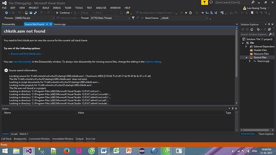Step Over using the toolbar icon
Viewport: 276px width, 155px height.
[212, 13]
